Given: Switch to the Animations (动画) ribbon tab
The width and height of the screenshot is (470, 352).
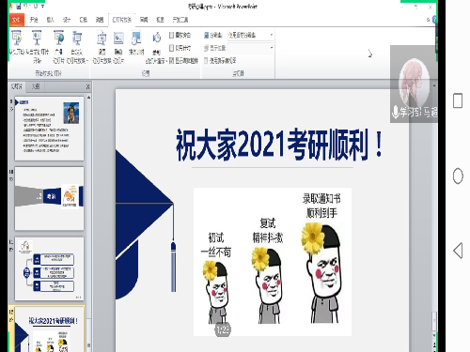Looking at the screenshot, I should 100,20.
